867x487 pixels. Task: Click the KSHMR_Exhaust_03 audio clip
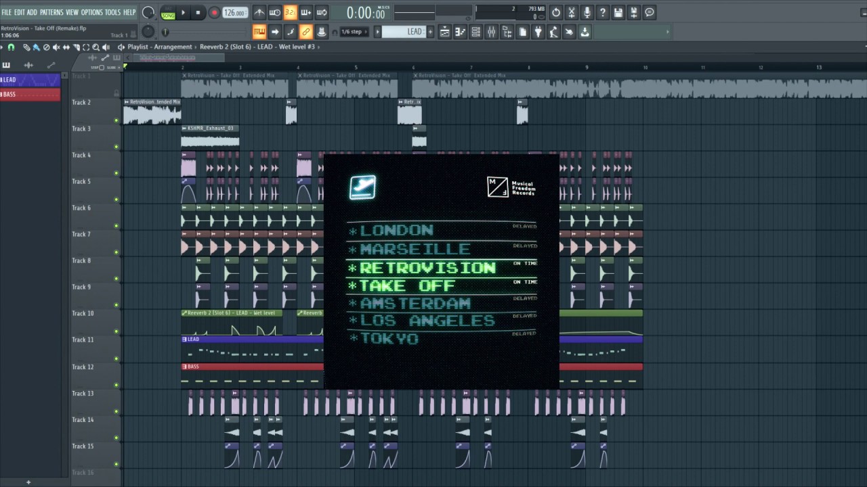click(210, 137)
